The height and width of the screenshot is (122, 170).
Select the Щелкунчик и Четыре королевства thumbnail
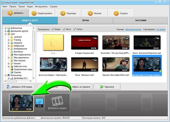pyautogui.click(x=147, y=64)
